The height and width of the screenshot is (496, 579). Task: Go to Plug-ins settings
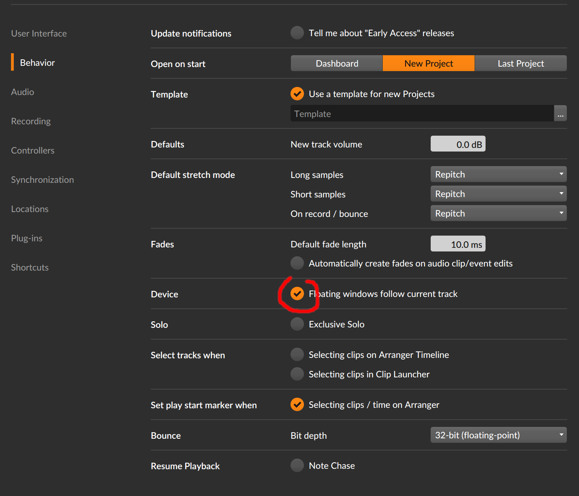point(27,238)
